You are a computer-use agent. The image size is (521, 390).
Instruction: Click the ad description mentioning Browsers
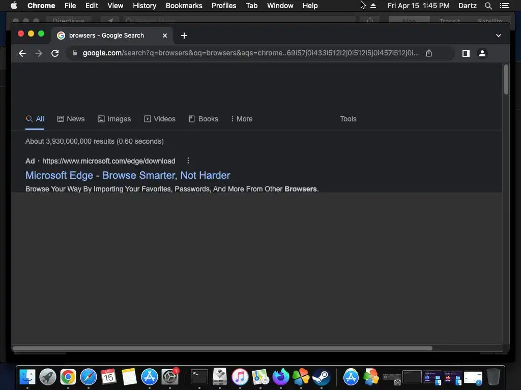pos(172,189)
